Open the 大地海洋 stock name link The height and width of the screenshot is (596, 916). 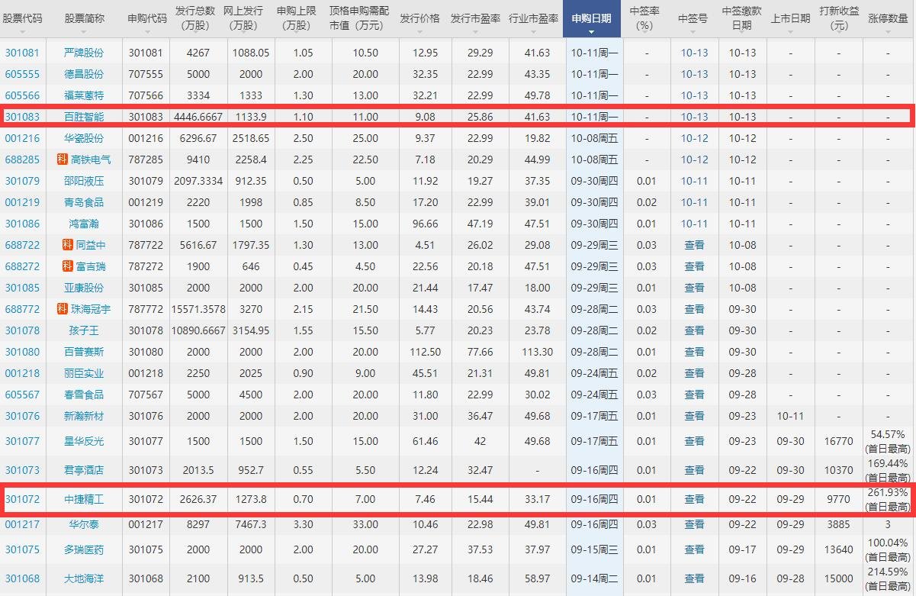pos(84,578)
